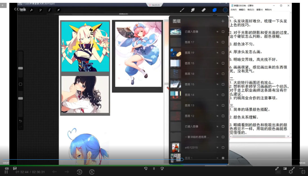Click Notepad line '3. 颜色涂不匀。'
Image resolution: width=308 pixels, height=176 pixels.
(242, 44)
